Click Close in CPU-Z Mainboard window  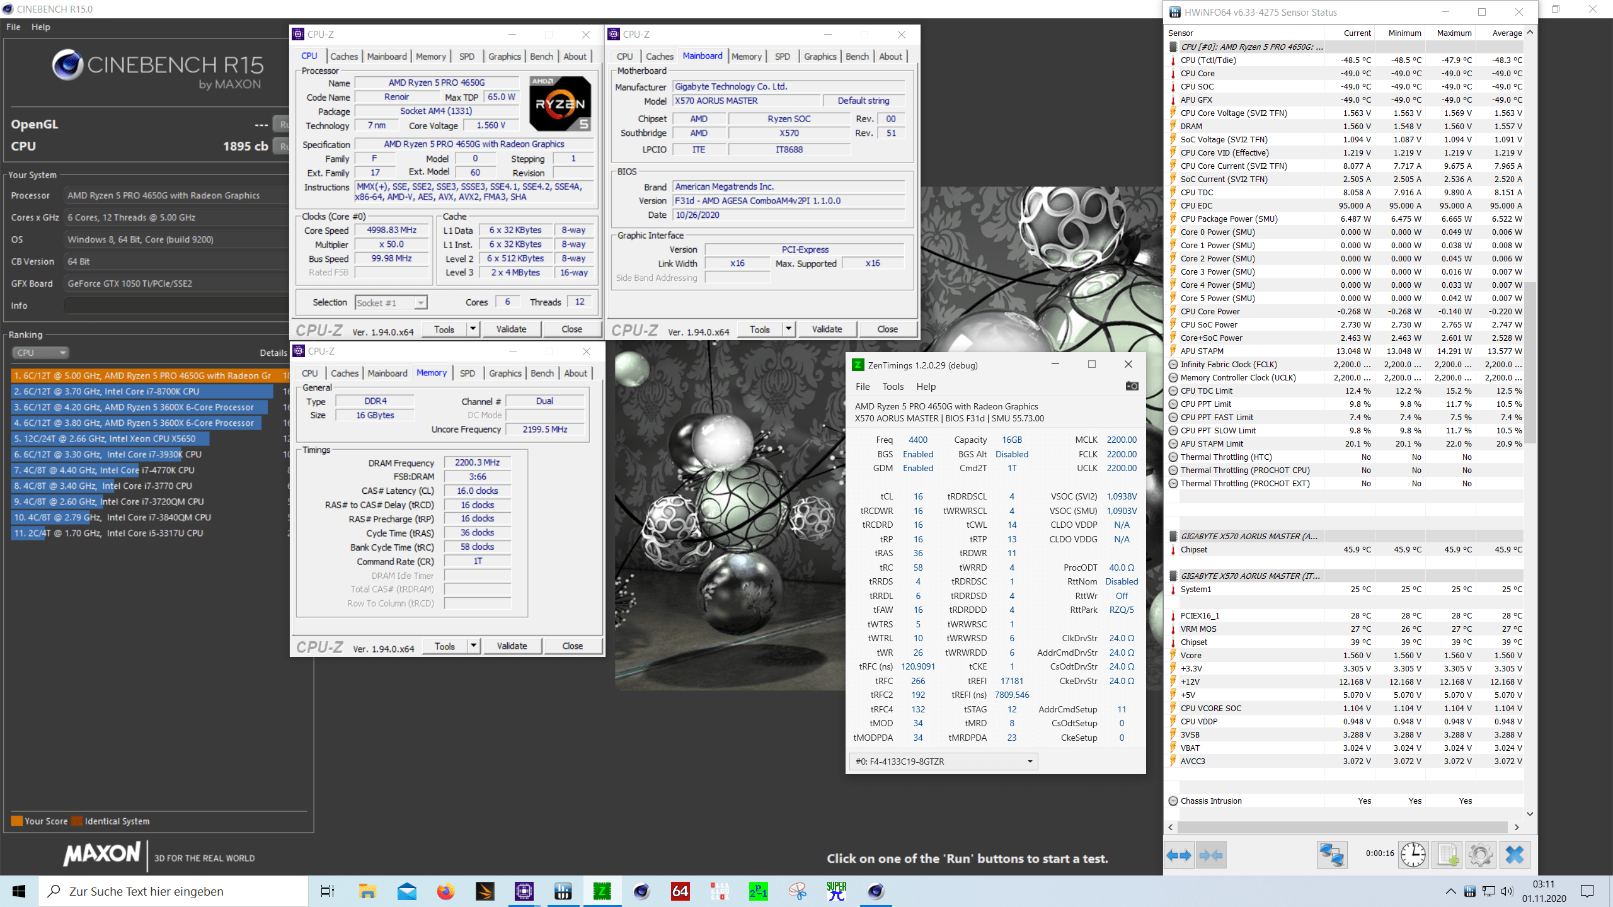pos(887,329)
